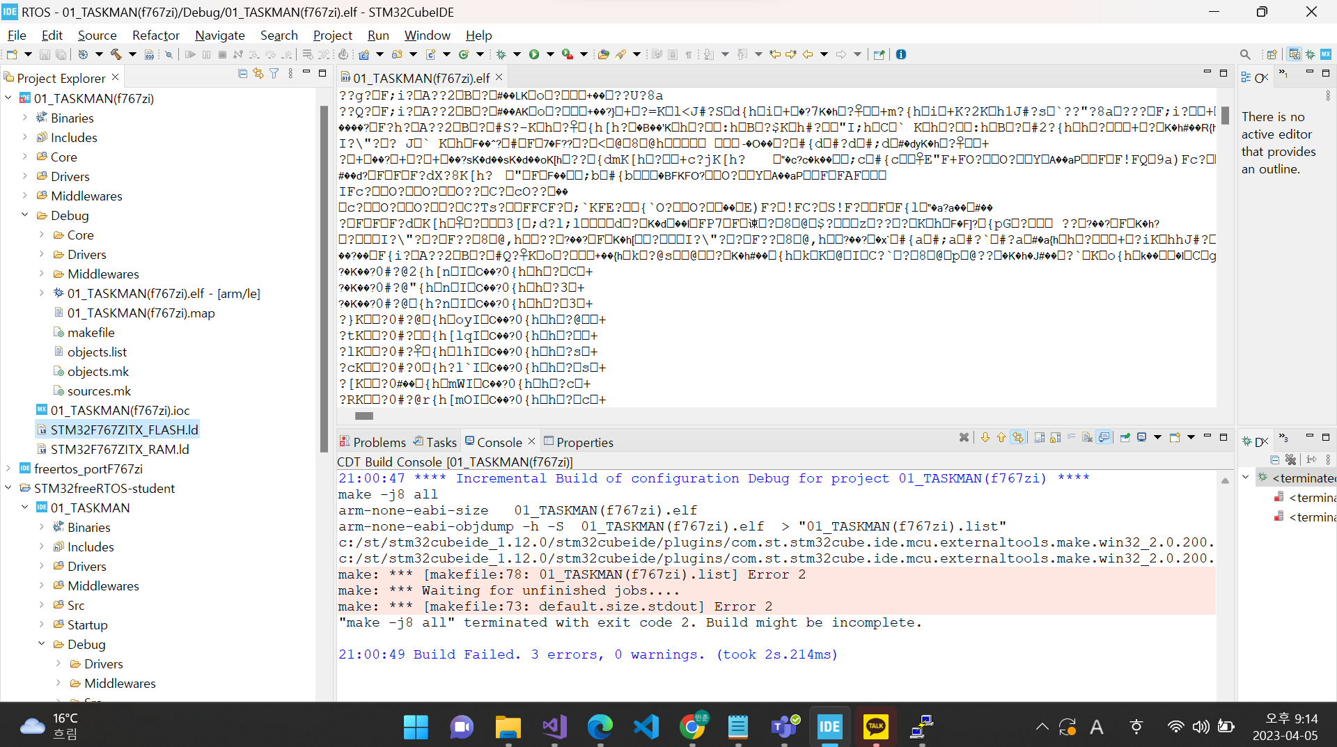The height and width of the screenshot is (747, 1337).
Task: Switch to the Problems tab
Action: click(x=373, y=442)
